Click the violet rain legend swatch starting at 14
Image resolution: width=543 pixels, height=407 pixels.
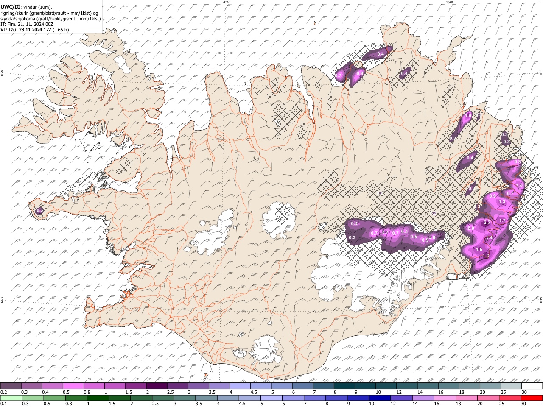423,398
